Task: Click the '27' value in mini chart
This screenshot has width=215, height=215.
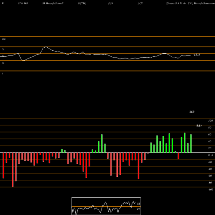Action: [138, 209]
